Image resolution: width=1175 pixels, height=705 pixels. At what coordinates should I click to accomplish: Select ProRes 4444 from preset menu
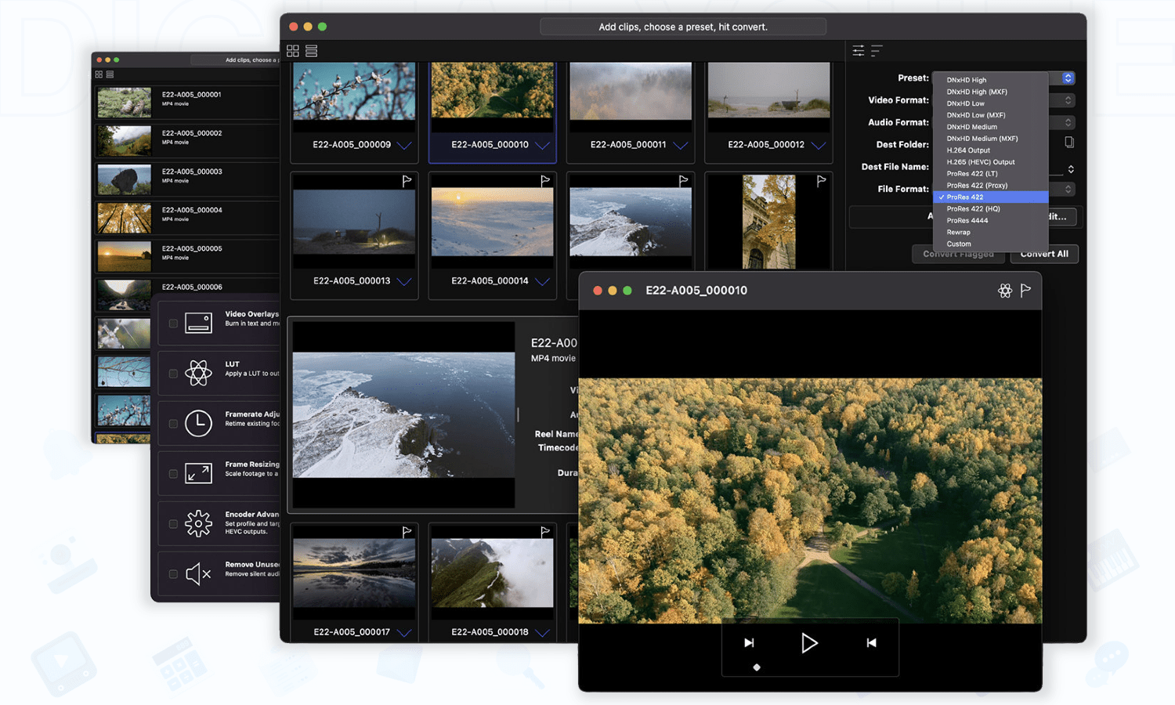pyautogui.click(x=967, y=221)
